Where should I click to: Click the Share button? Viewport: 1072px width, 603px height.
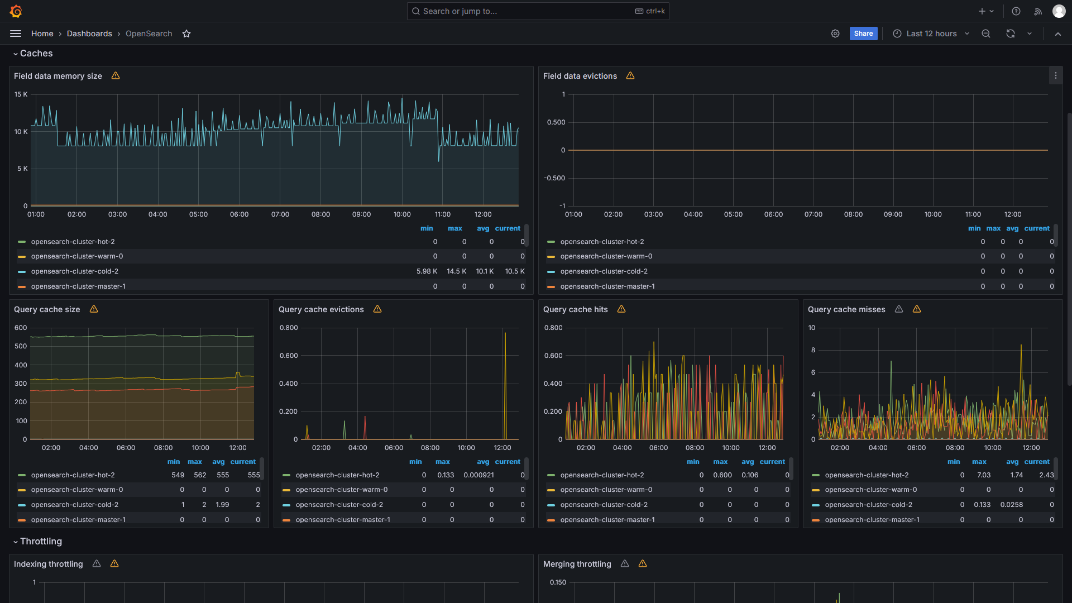[x=863, y=33]
